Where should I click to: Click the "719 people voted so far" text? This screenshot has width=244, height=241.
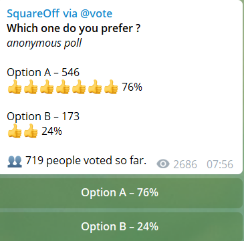pyautogui.click(x=86, y=160)
